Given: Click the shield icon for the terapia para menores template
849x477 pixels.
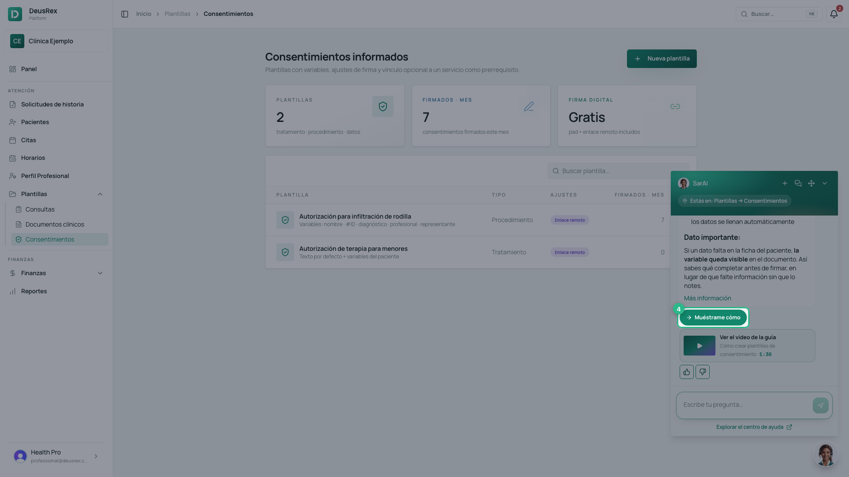Looking at the screenshot, I should [285, 252].
